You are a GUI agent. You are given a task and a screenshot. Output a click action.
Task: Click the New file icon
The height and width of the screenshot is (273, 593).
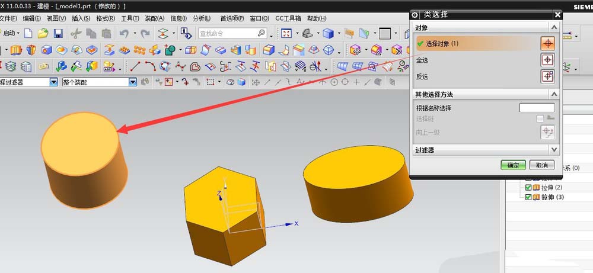coord(28,33)
